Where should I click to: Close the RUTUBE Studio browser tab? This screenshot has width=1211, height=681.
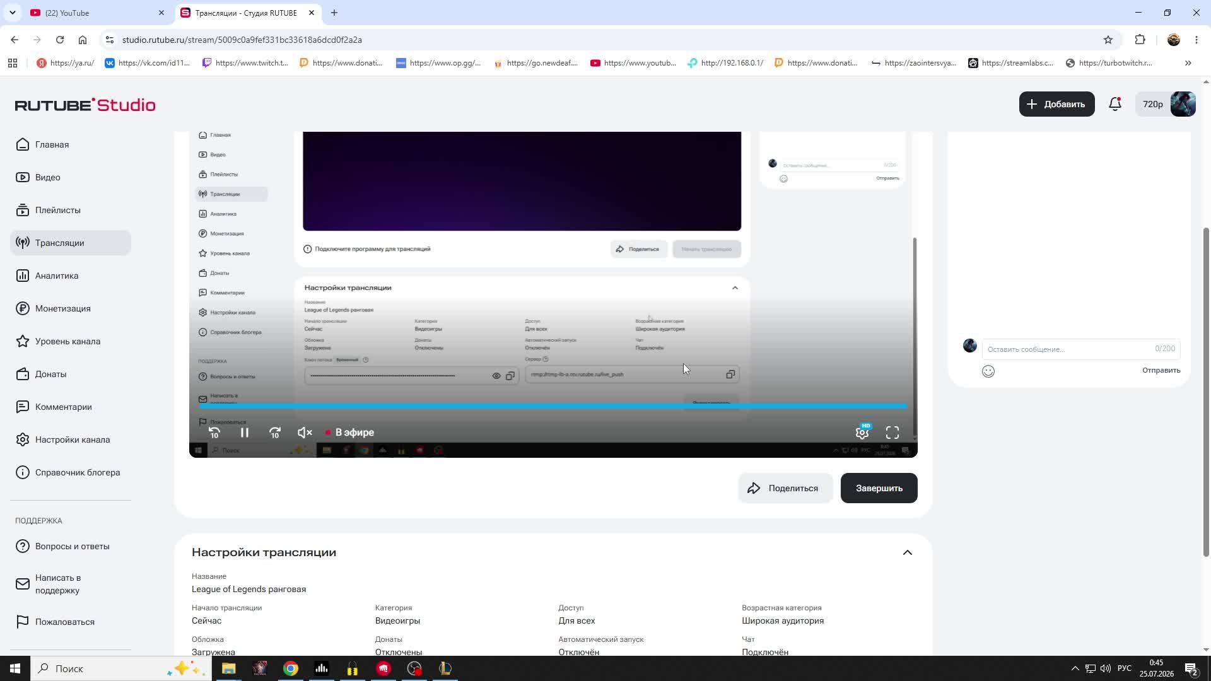312,13
